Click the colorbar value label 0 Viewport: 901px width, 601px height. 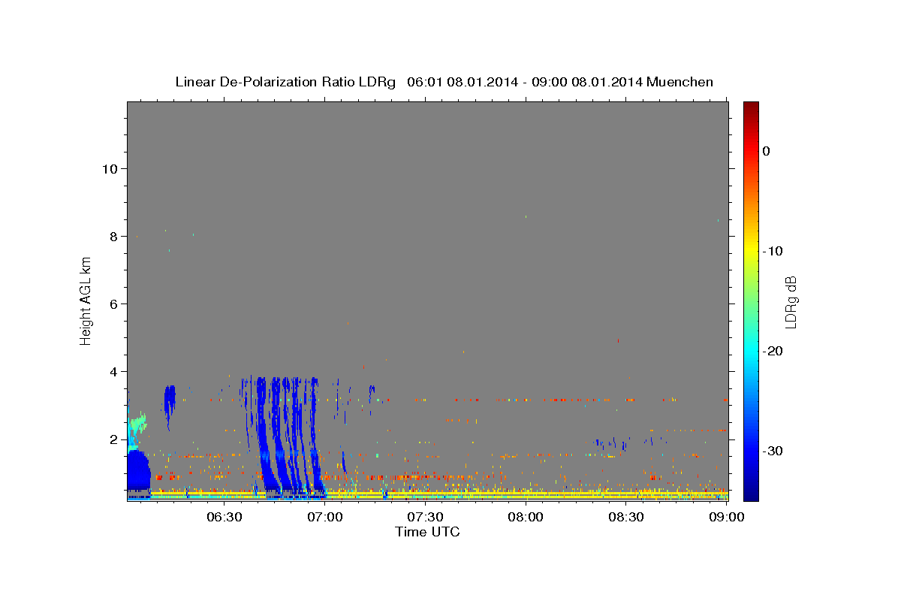click(766, 151)
